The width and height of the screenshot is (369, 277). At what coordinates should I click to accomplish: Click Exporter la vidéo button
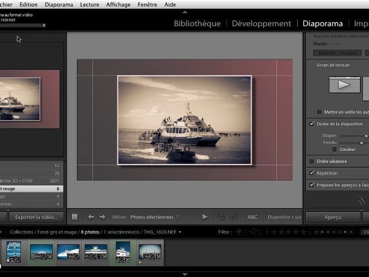37,217
